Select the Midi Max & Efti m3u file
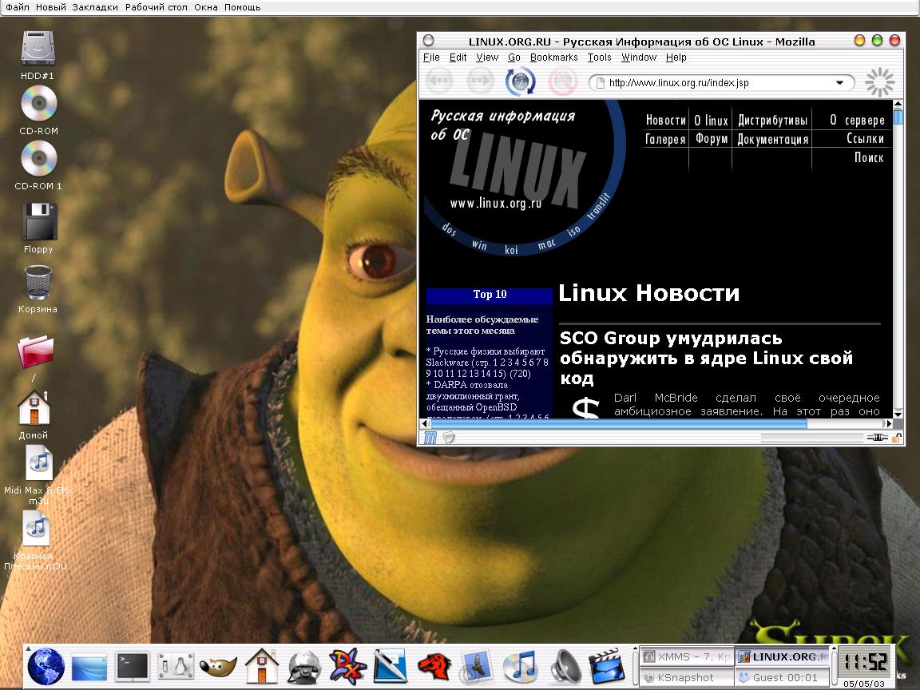 click(x=38, y=475)
